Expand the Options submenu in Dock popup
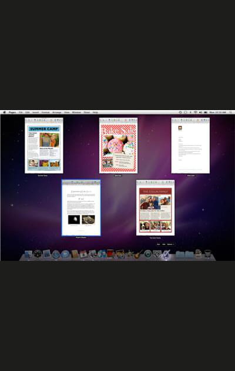 [171, 244]
